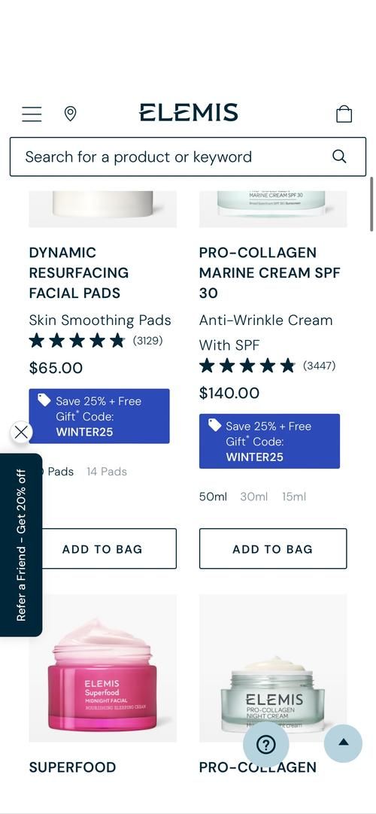Open Dynamic Resurfacing Facial Pads product title
This screenshot has width=376, height=814.
[x=79, y=272]
